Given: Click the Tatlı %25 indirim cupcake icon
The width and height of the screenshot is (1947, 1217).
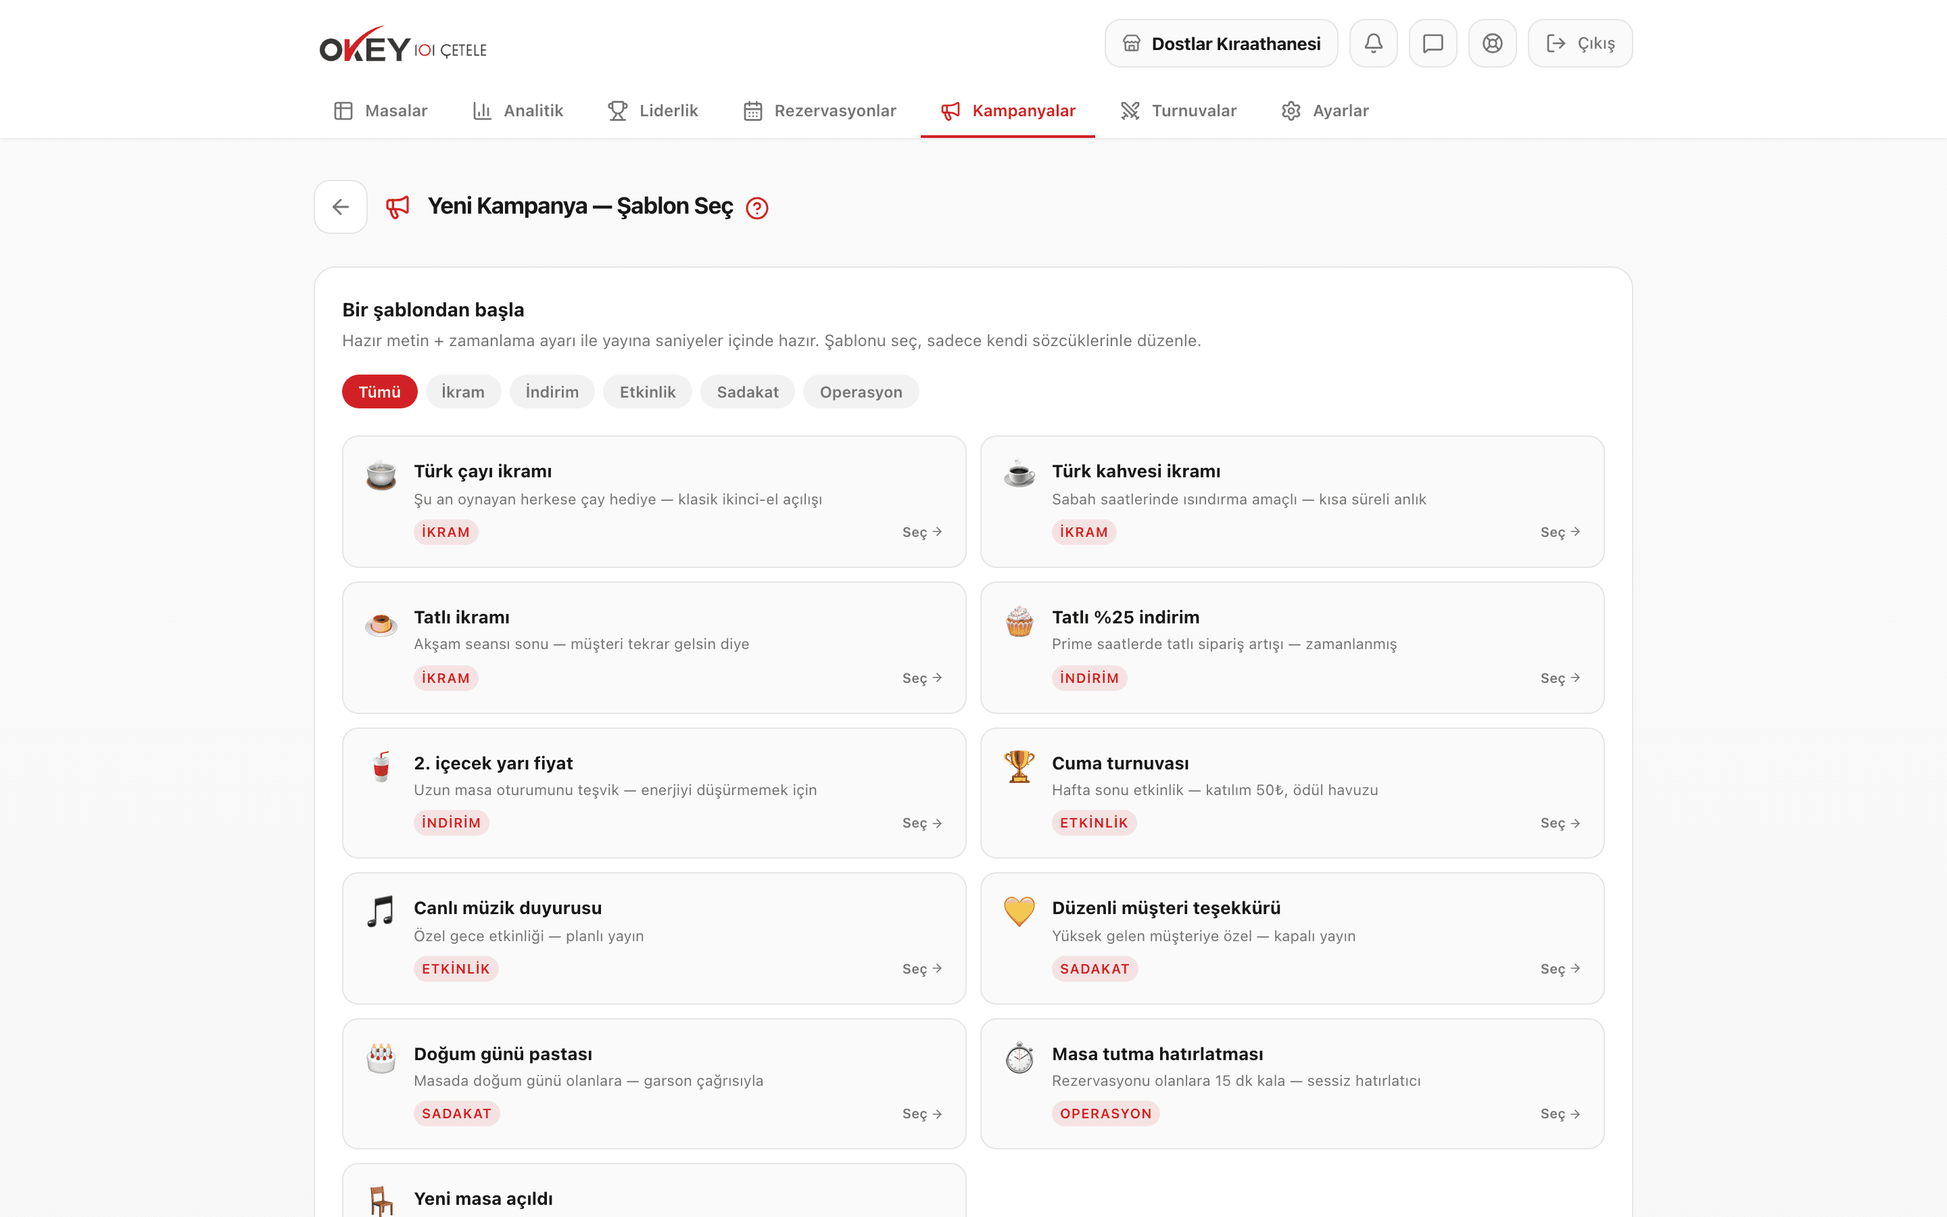Looking at the screenshot, I should coord(1019,621).
